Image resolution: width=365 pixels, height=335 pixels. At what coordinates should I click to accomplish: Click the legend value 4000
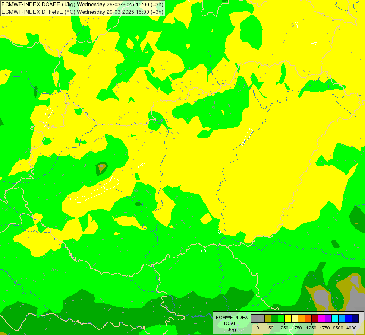(352, 328)
